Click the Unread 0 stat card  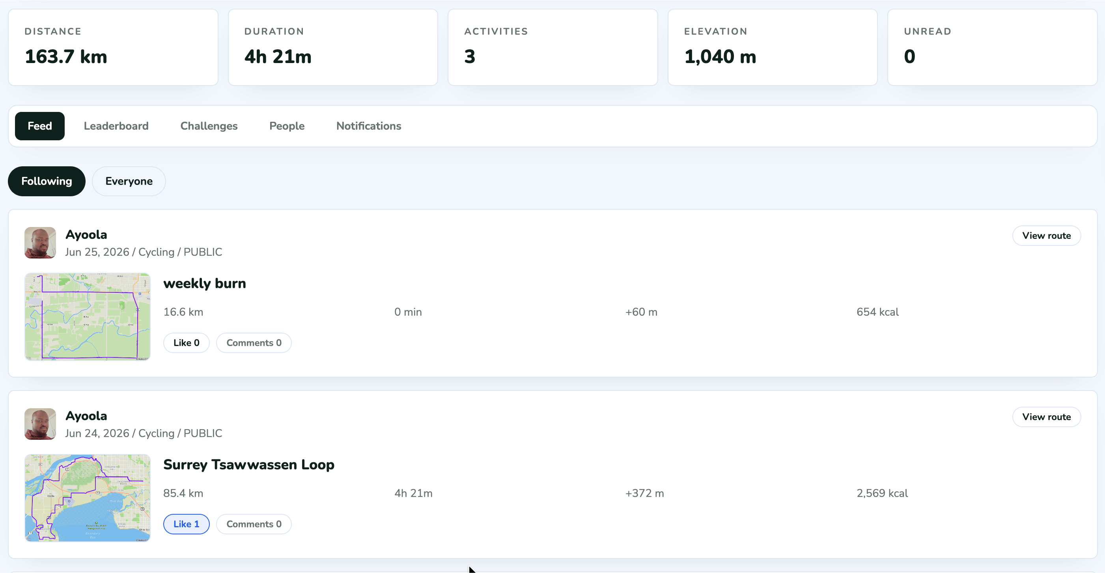[x=992, y=47]
